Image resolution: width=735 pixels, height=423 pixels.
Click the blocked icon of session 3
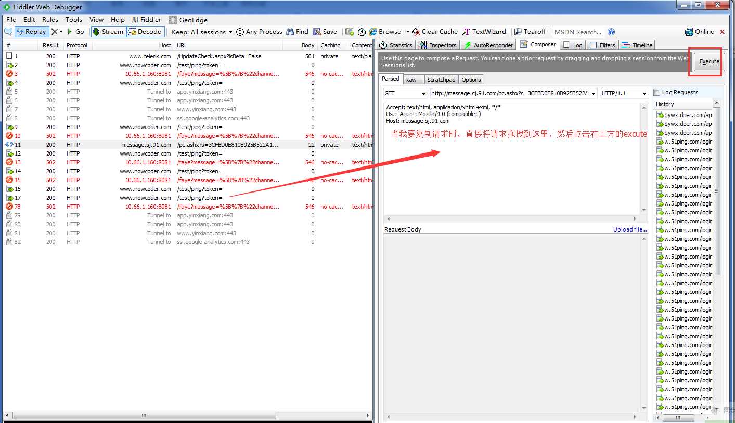point(9,74)
